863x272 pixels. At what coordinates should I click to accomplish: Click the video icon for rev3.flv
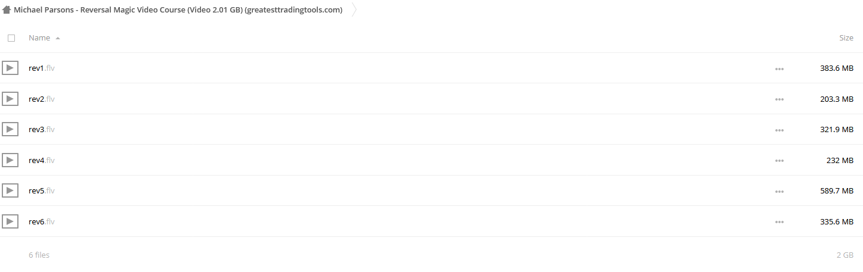click(10, 129)
